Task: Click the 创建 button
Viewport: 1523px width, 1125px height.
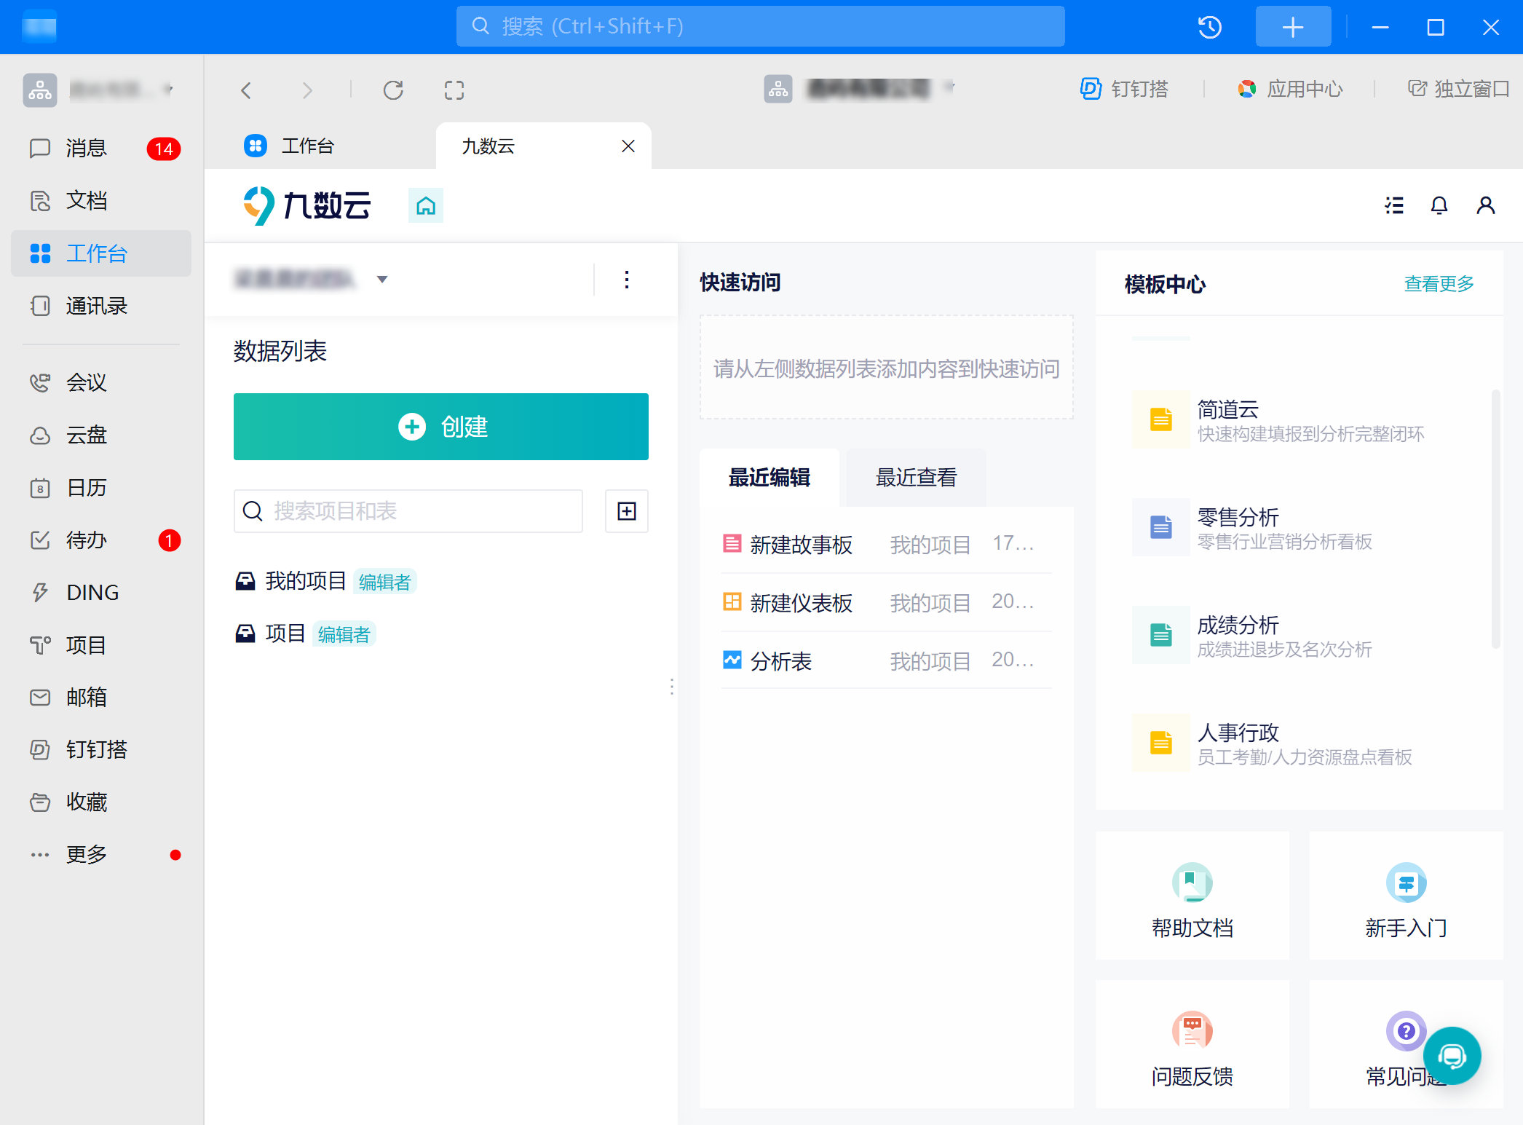Action: (440, 427)
